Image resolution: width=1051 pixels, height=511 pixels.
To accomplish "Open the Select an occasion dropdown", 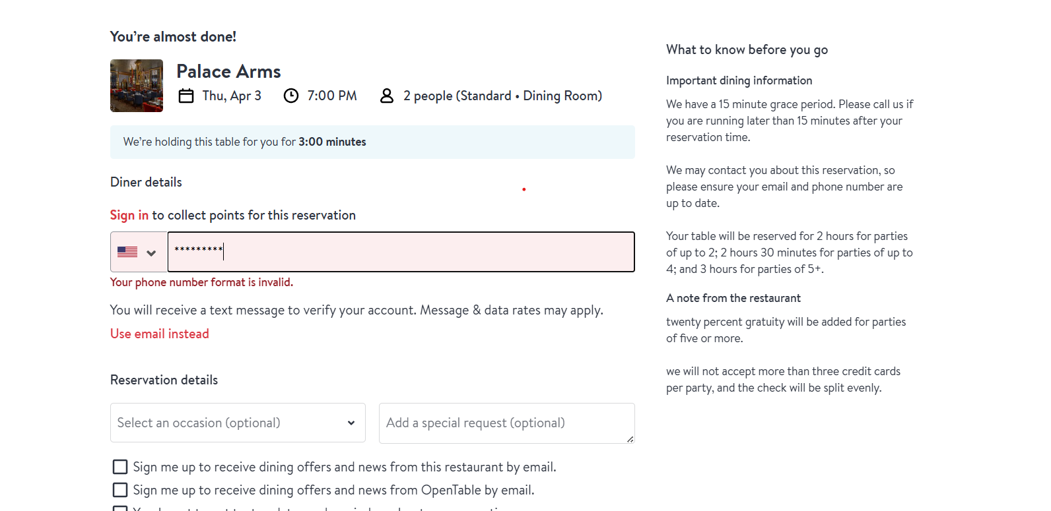I will (x=238, y=423).
